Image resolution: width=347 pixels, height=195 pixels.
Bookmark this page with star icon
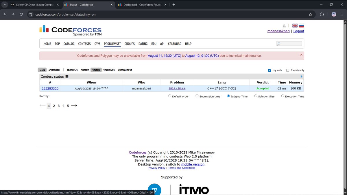pyautogui.click(x=310, y=14)
